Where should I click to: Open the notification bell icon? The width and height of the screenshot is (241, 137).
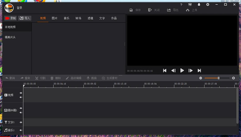(x=199, y=5)
